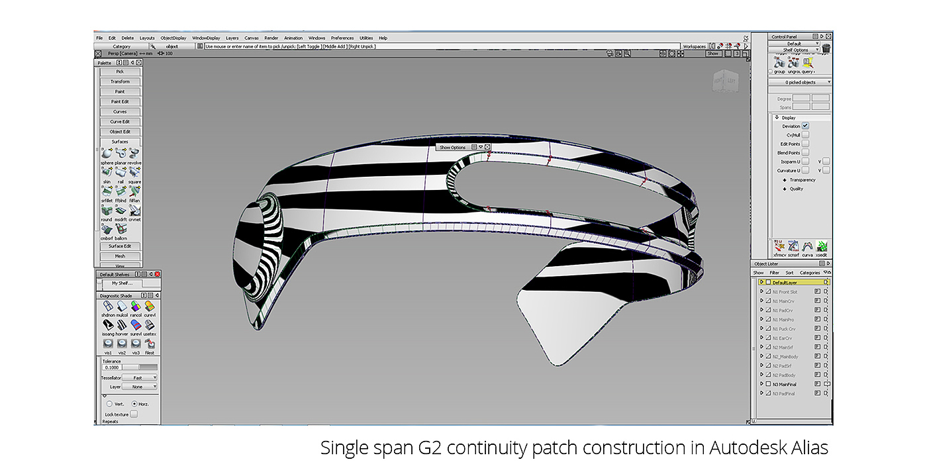Image resolution: width=927 pixels, height=474 pixels.
Task: Uncheck the Deviation display checkbox
Action: tap(805, 126)
